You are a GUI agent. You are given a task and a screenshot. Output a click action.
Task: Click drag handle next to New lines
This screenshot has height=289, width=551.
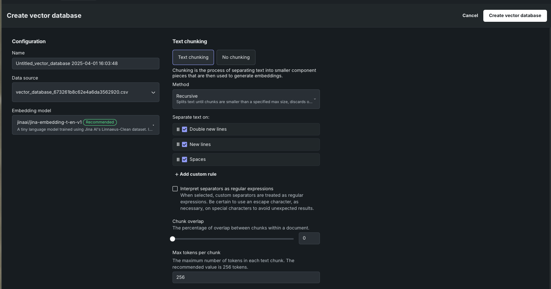(x=178, y=144)
